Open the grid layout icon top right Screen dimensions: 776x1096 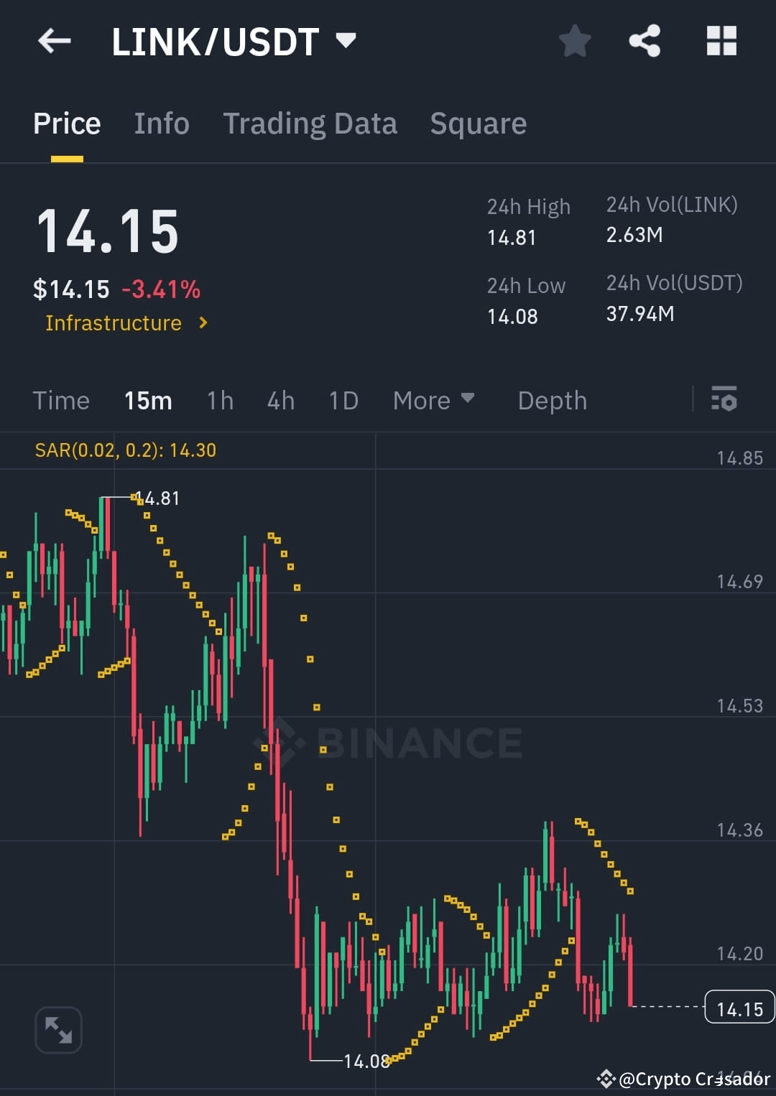(721, 41)
